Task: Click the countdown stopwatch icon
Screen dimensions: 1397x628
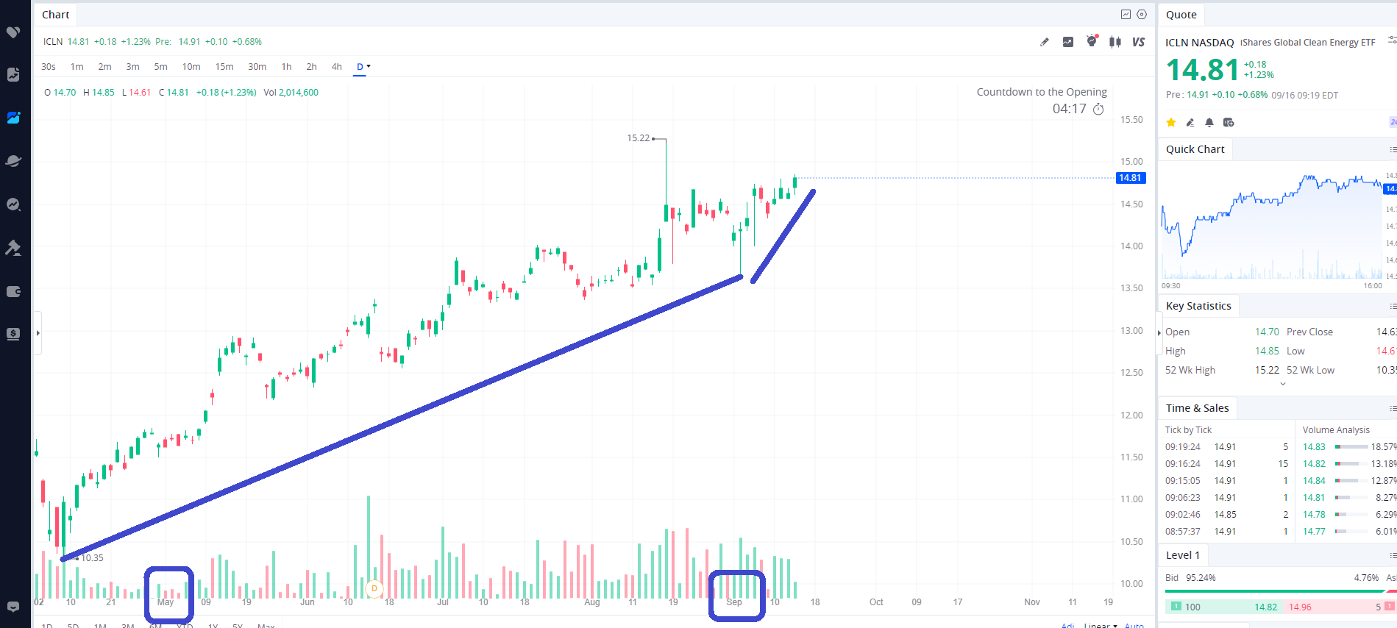Action: pyautogui.click(x=1098, y=109)
